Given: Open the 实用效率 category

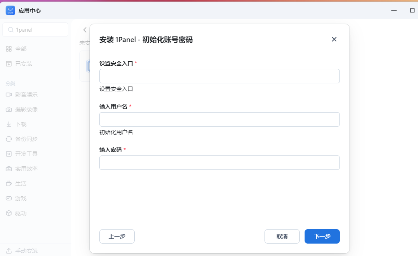Looking at the screenshot, I should tap(26, 169).
